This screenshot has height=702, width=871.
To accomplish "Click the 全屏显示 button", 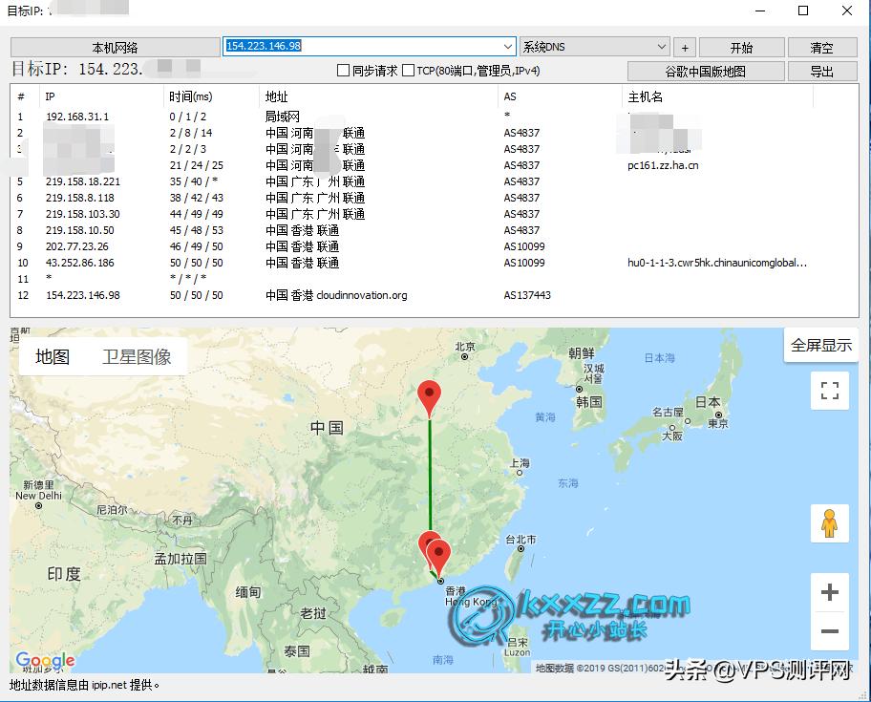I will (x=819, y=345).
